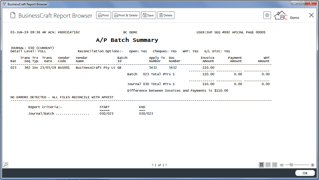Screen dimensions: 319x180
Task: Click the 'Apply To Number' column header
Action: tap(157, 59)
